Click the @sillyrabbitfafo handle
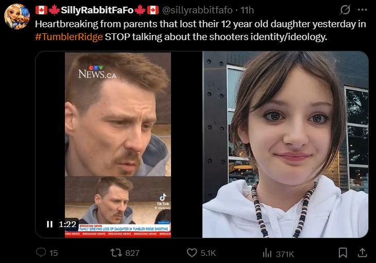376x263 pixels. point(197,10)
